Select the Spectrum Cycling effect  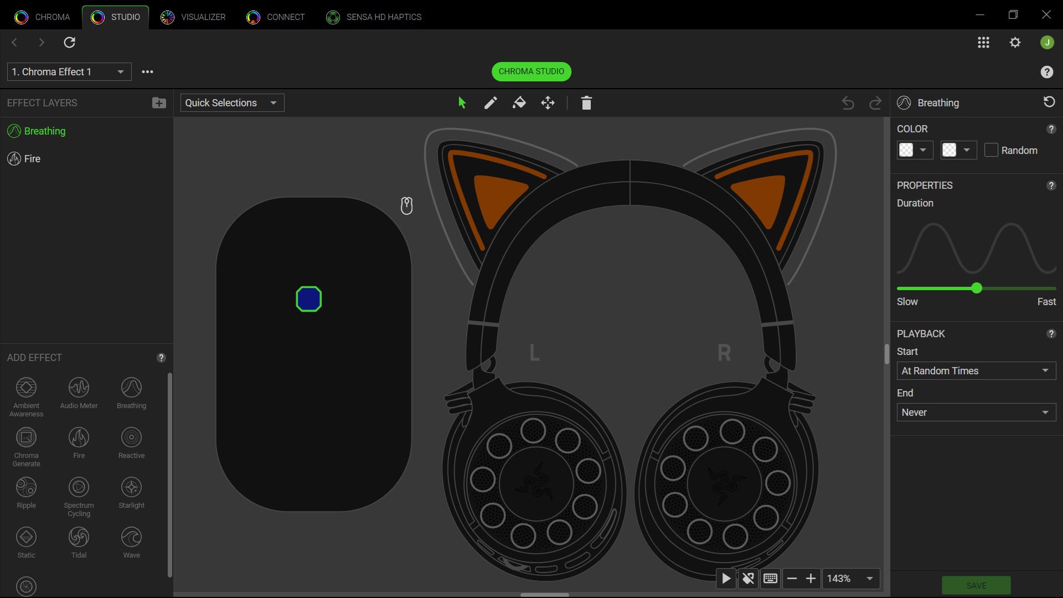point(79,493)
